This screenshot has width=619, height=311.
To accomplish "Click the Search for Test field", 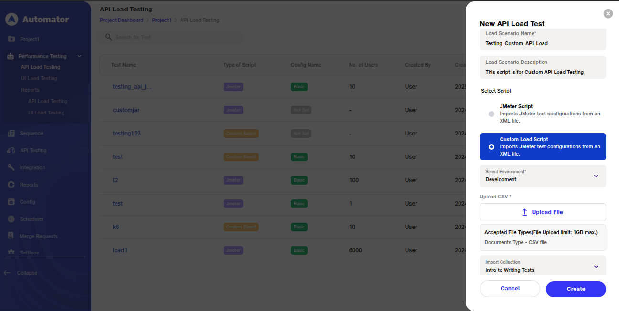I will coord(170,37).
